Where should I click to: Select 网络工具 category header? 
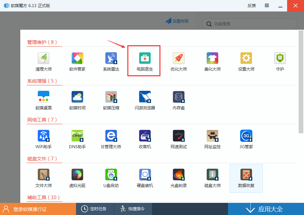(x=42, y=120)
